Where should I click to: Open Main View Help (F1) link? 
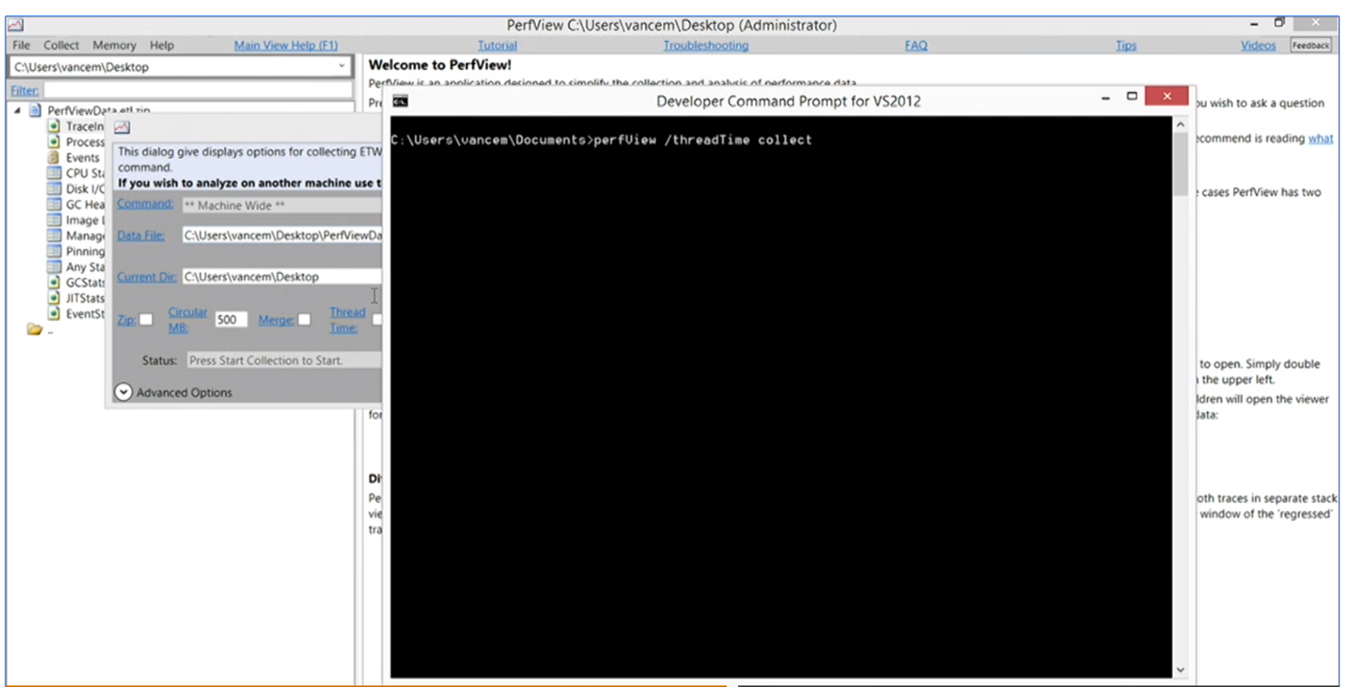(286, 46)
